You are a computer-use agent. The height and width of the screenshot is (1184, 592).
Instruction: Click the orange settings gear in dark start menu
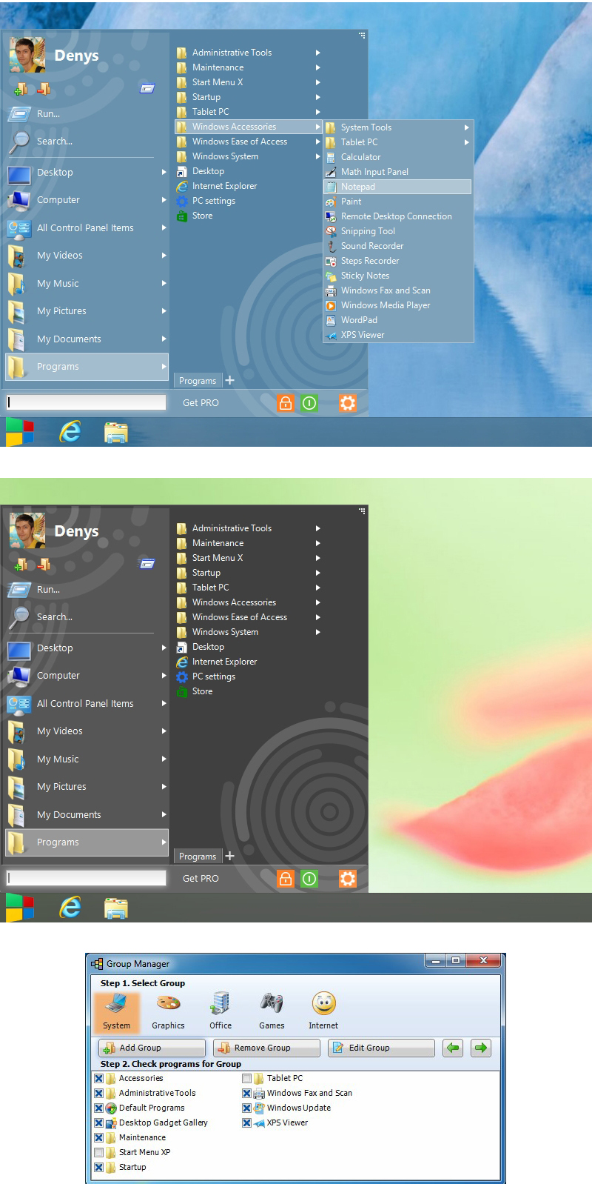[347, 879]
